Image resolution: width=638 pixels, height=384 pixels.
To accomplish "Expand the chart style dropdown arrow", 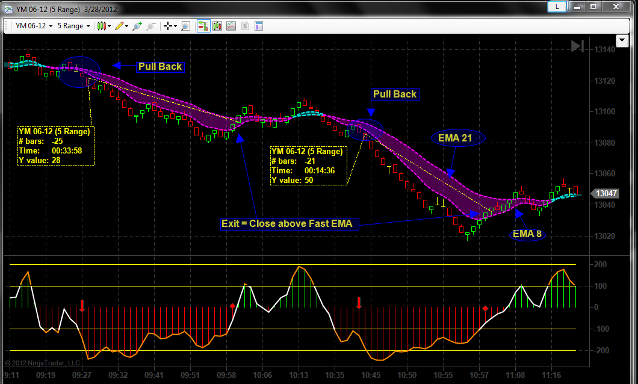I will (109, 26).
